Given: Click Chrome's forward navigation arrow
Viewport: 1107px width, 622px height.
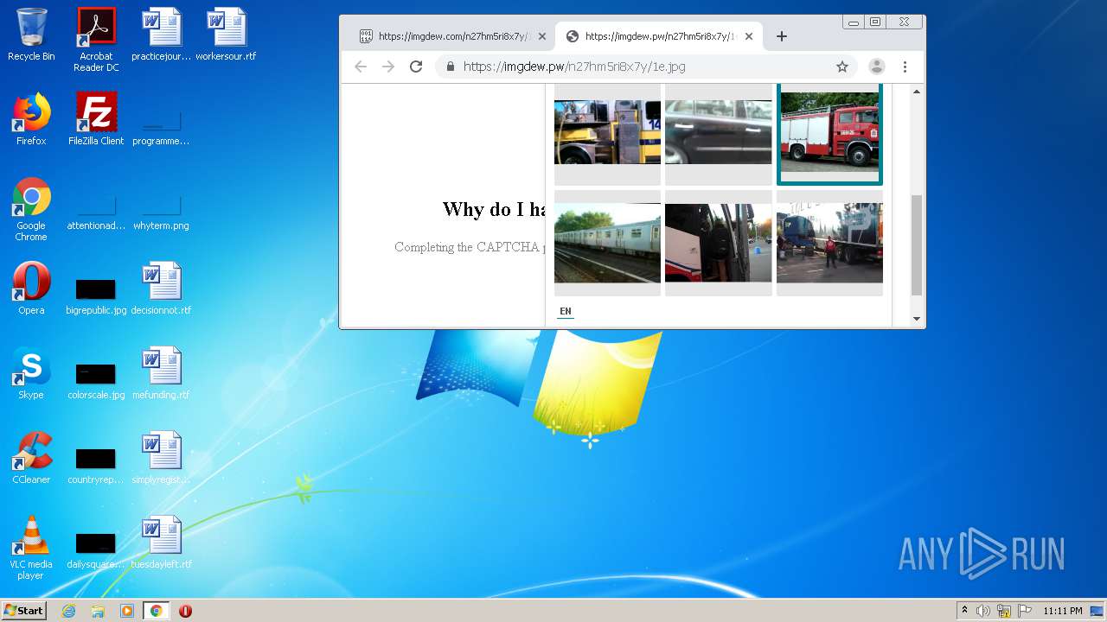Looking at the screenshot, I should pyautogui.click(x=388, y=67).
